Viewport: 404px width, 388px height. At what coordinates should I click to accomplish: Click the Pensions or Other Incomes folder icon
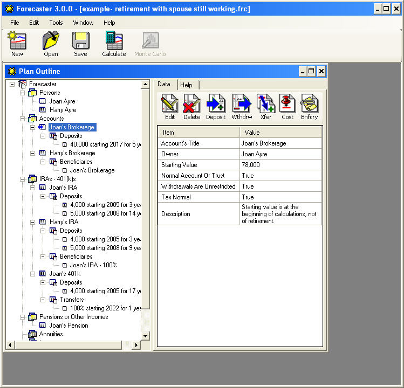click(32, 317)
